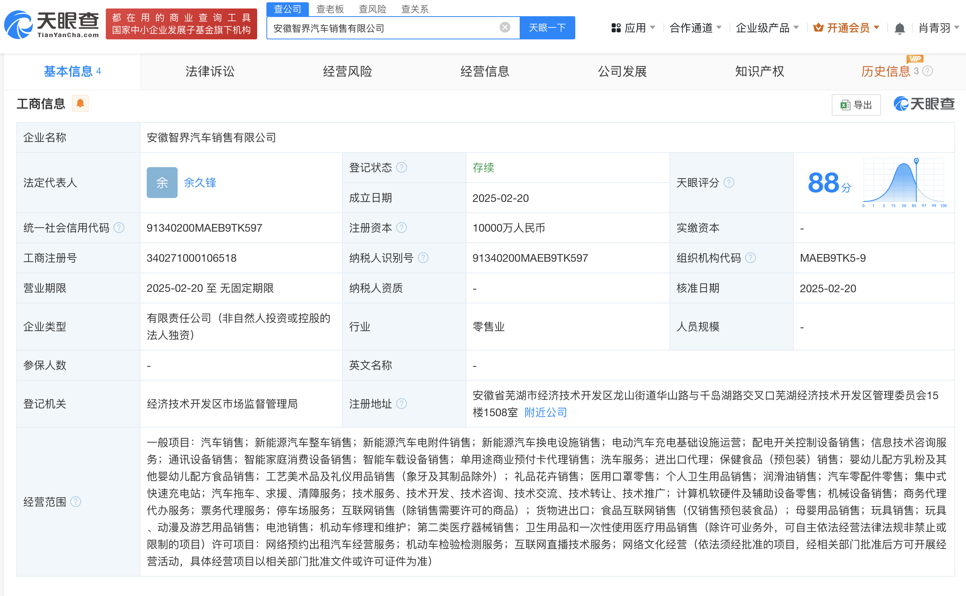Image resolution: width=966 pixels, height=596 pixels.
Task: Clear the search box with the X icon
Action: (505, 27)
